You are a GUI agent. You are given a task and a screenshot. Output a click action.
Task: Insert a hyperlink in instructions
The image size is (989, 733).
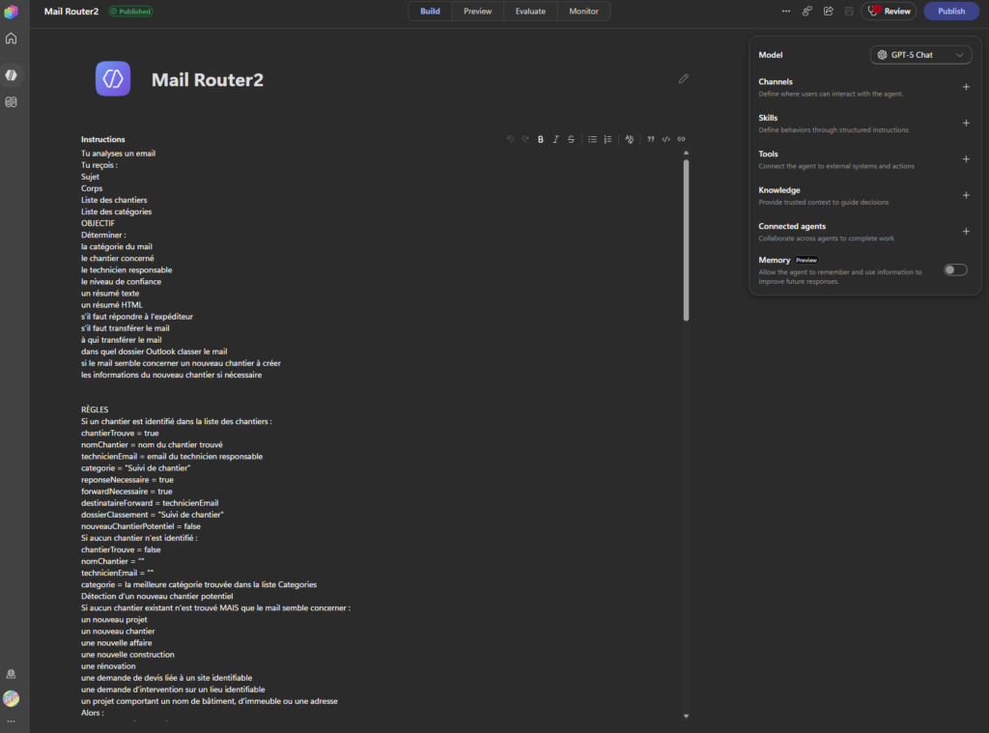click(x=681, y=139)
